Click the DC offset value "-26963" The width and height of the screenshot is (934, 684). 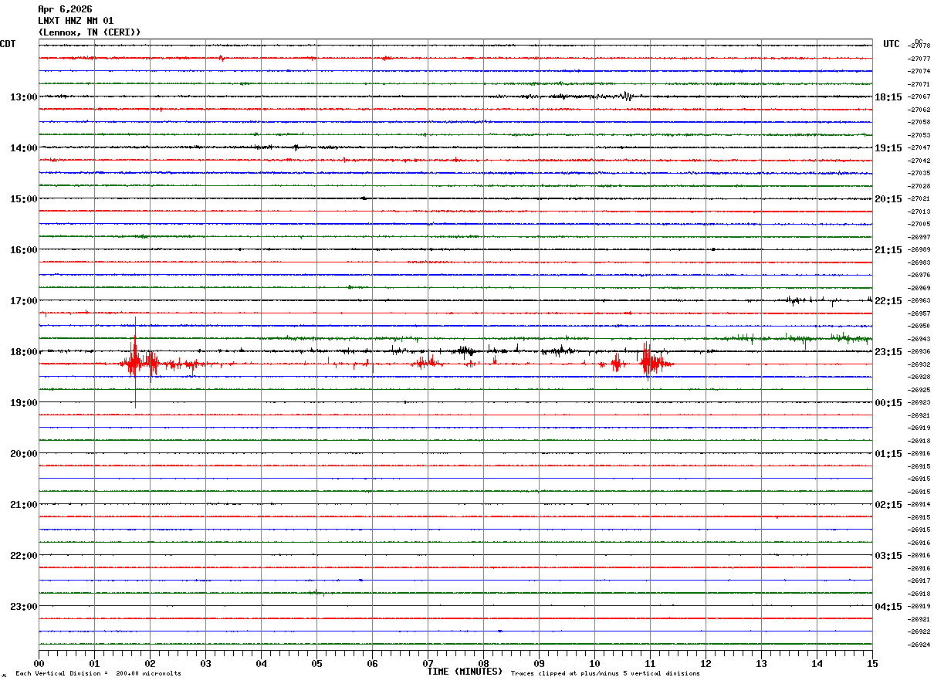click(919, 301)
